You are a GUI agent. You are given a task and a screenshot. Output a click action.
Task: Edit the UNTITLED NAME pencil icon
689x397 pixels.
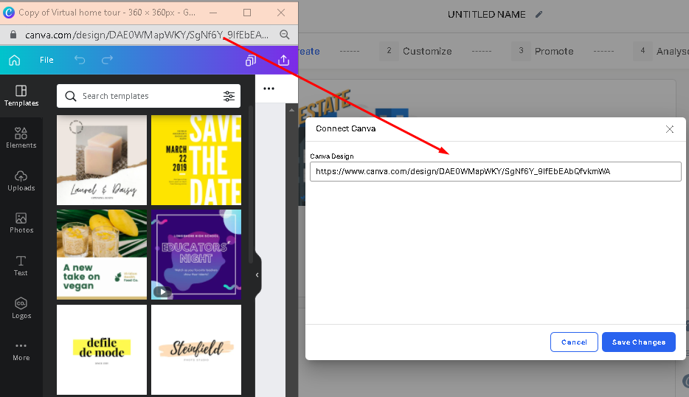pyautogui.click(x=539, y=15)
